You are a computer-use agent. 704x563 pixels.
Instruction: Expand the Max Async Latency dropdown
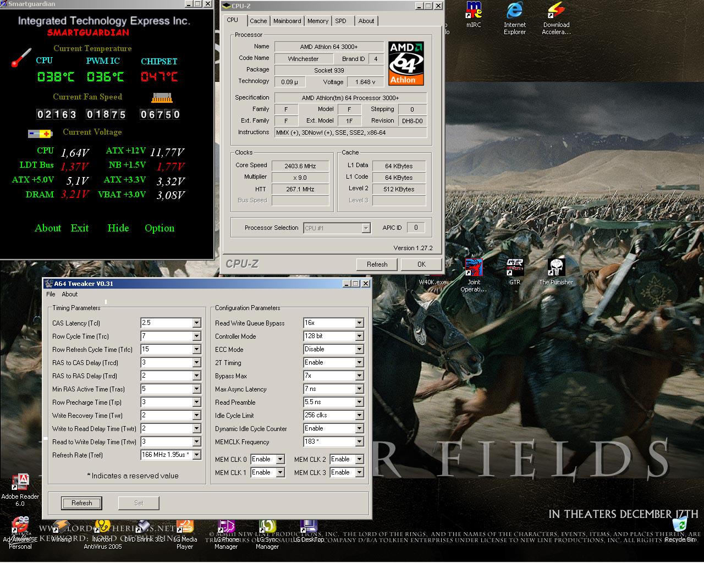tap(359, 389)
